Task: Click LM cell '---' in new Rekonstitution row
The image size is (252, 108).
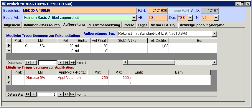Action: click(40, 51)
